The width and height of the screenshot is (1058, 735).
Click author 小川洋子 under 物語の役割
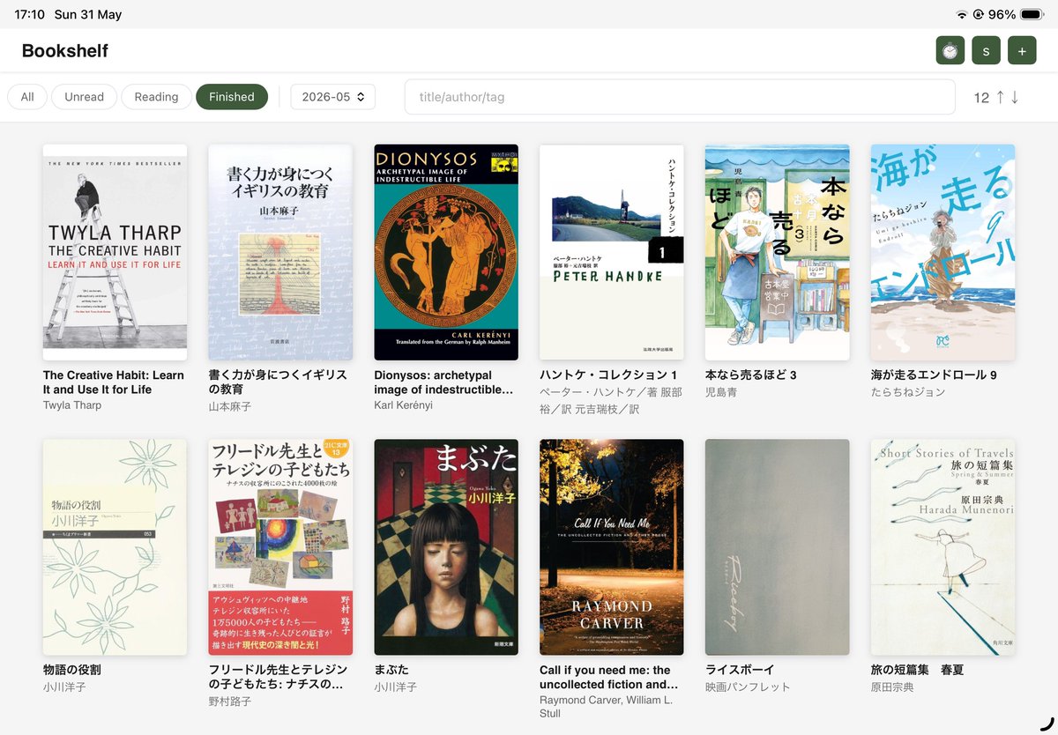64,687
